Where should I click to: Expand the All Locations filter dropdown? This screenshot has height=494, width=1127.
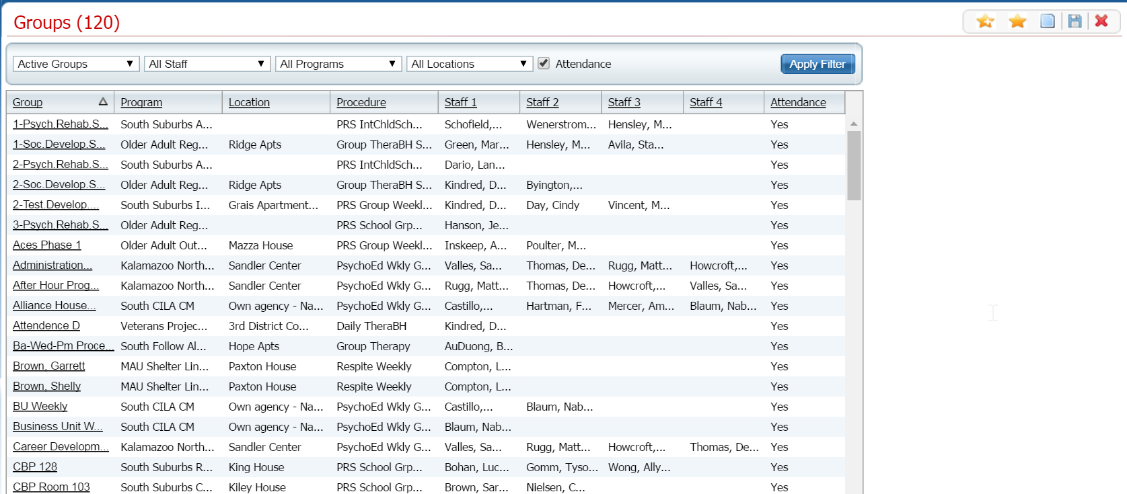coord(470,64)
